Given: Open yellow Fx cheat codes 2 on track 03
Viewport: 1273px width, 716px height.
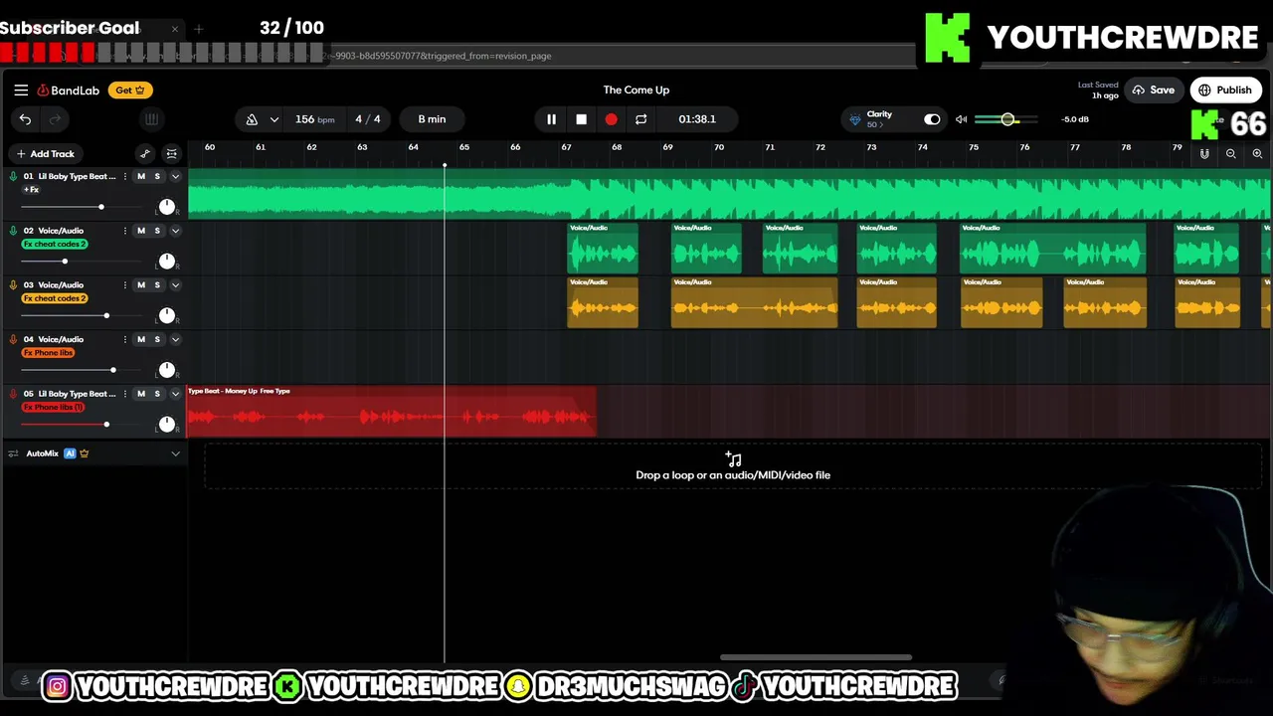Looking at the screenshot, I should [55, 298].
